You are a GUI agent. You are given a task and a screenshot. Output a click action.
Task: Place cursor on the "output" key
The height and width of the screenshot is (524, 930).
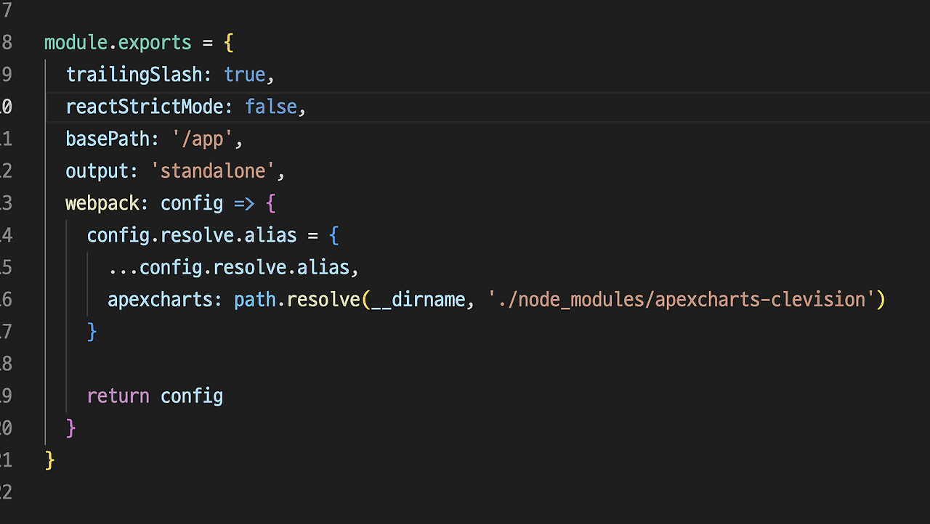(x=97, y=171)
